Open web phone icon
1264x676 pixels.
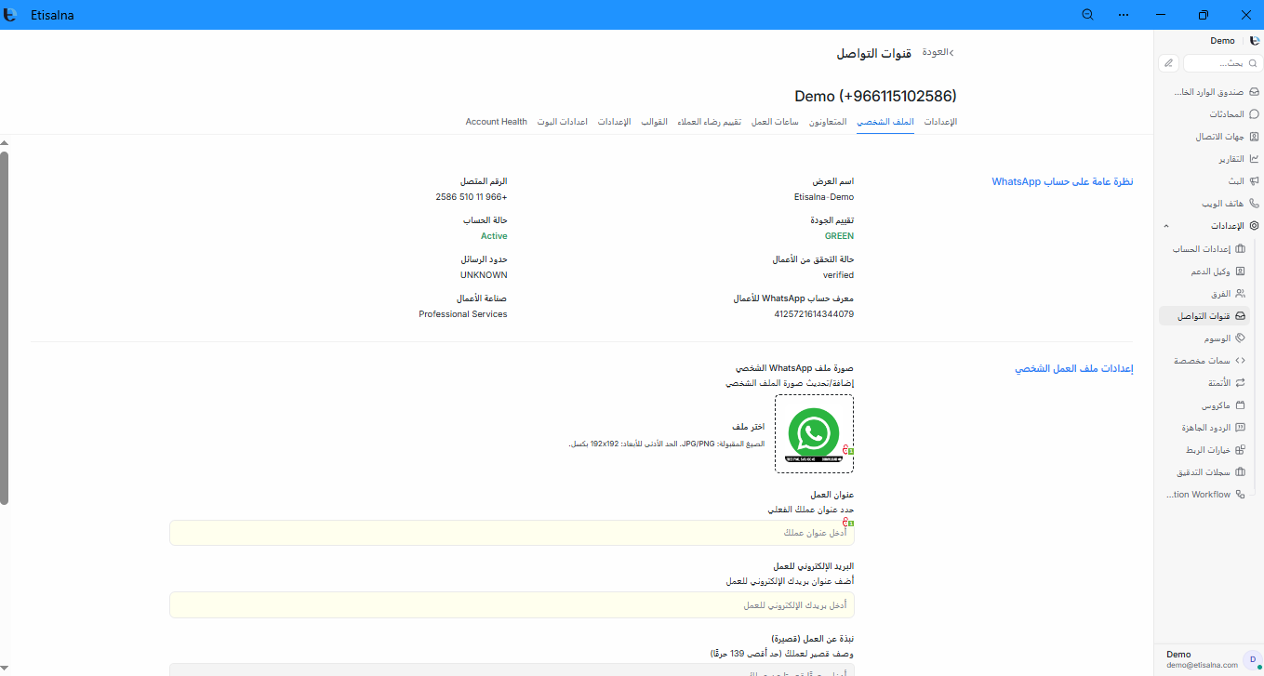pos(1254,204)
